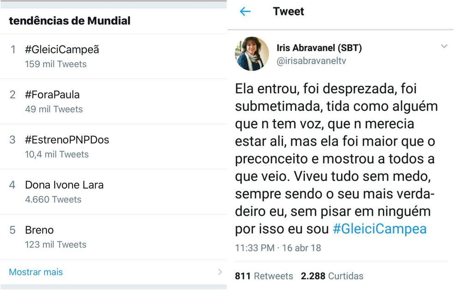The image size is (454, 290).
Task: Open the tweet options caret menu
Action: (x=444, y=46)
